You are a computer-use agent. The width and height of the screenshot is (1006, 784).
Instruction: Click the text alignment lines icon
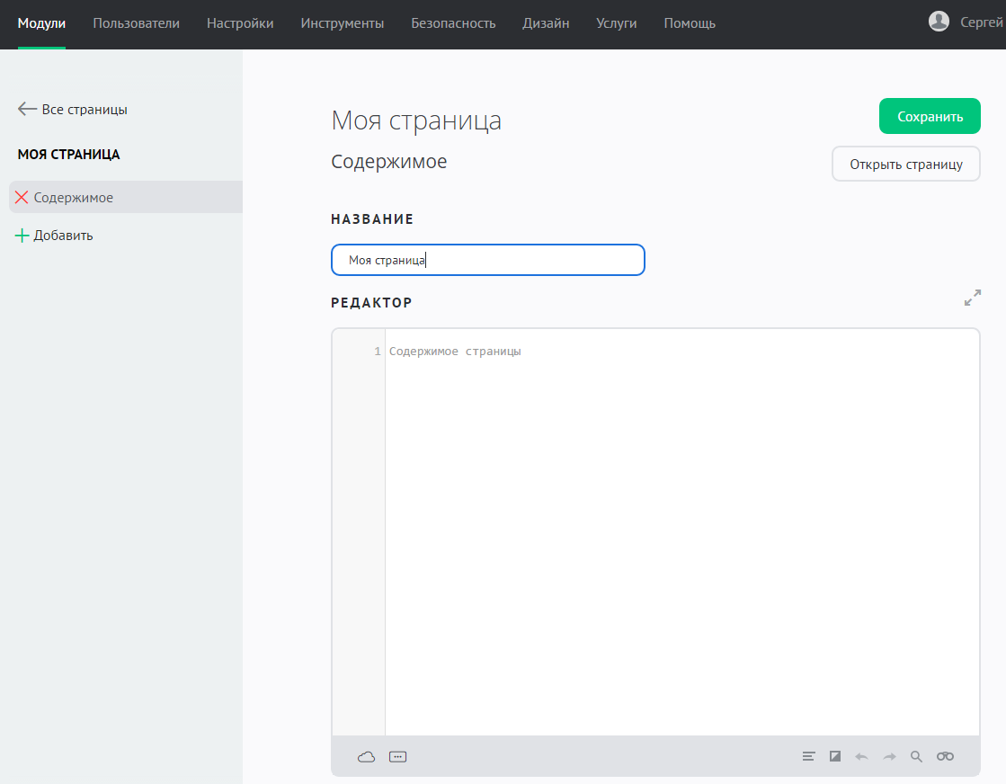(808, 757)
